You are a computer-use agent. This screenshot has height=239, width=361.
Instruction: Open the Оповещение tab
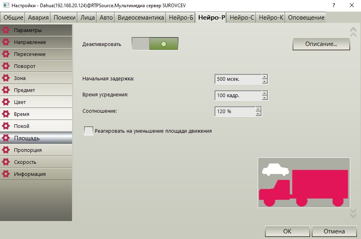pos(306,18)
